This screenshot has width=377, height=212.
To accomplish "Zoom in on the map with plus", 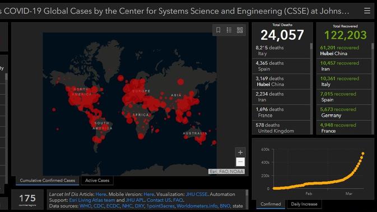I will [240, 152].
